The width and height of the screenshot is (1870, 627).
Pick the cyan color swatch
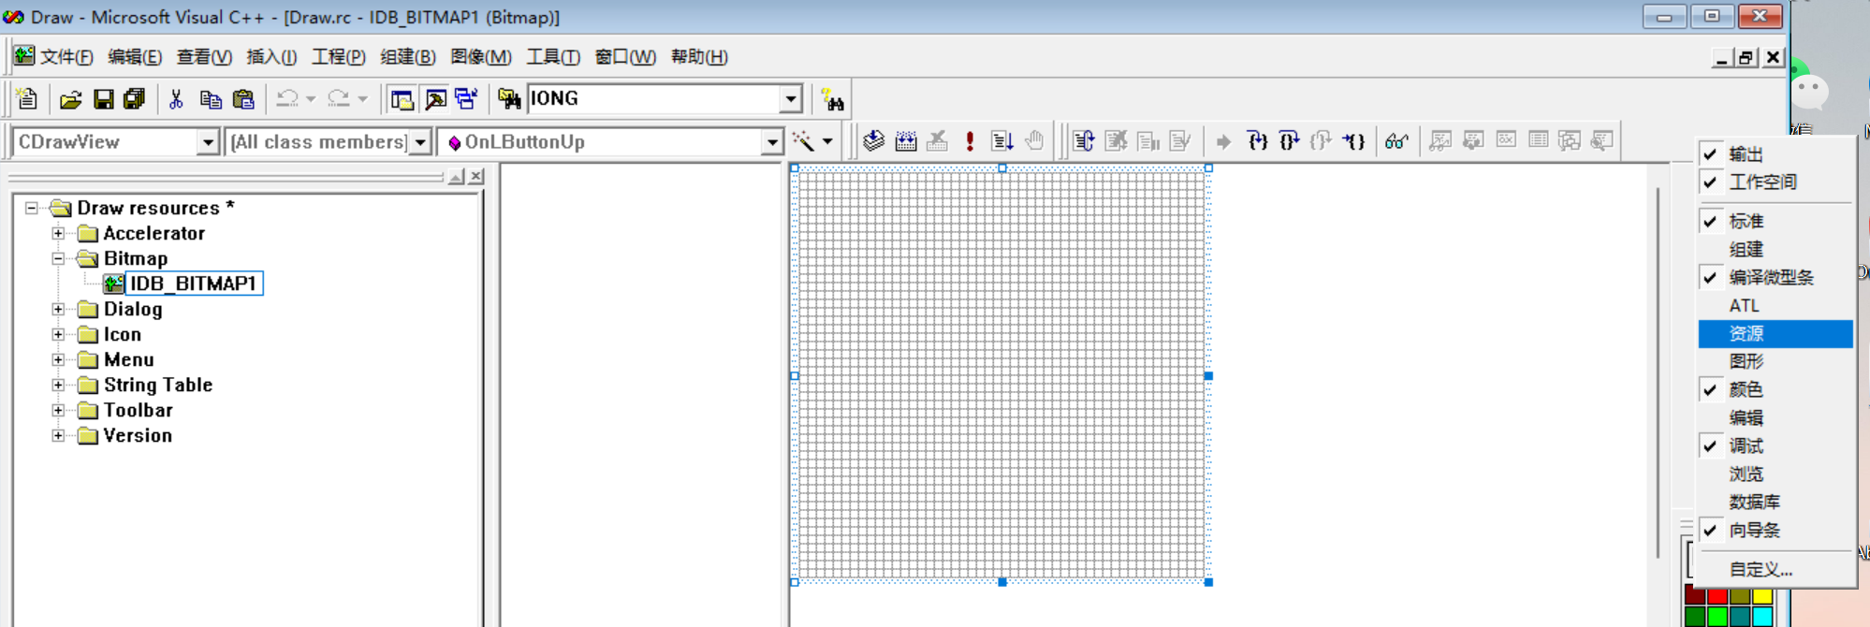click(x=1762, y=617)
